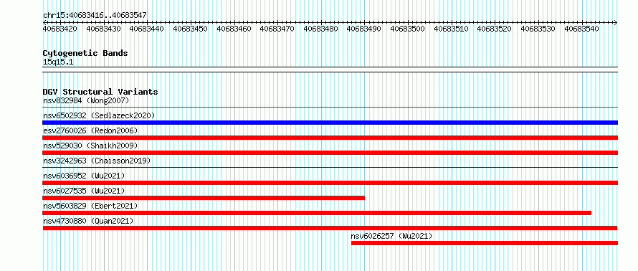The height and width of the screenshot is (271, 638).
Task: Open nsv4730880 (Quan2021) variant label
Action: pyautogui.click(x=88, y=221)
